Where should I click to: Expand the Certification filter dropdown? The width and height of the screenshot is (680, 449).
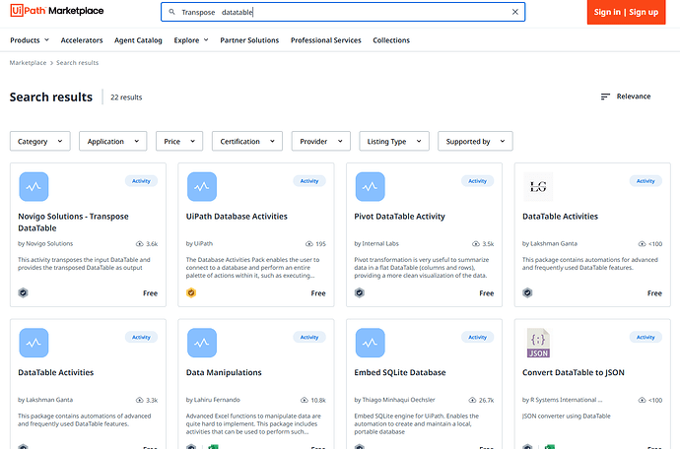(247, 141)
